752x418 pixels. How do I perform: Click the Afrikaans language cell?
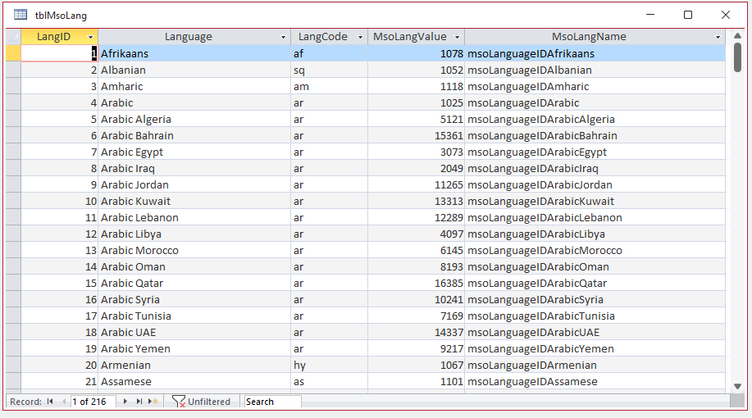point(194,54)
